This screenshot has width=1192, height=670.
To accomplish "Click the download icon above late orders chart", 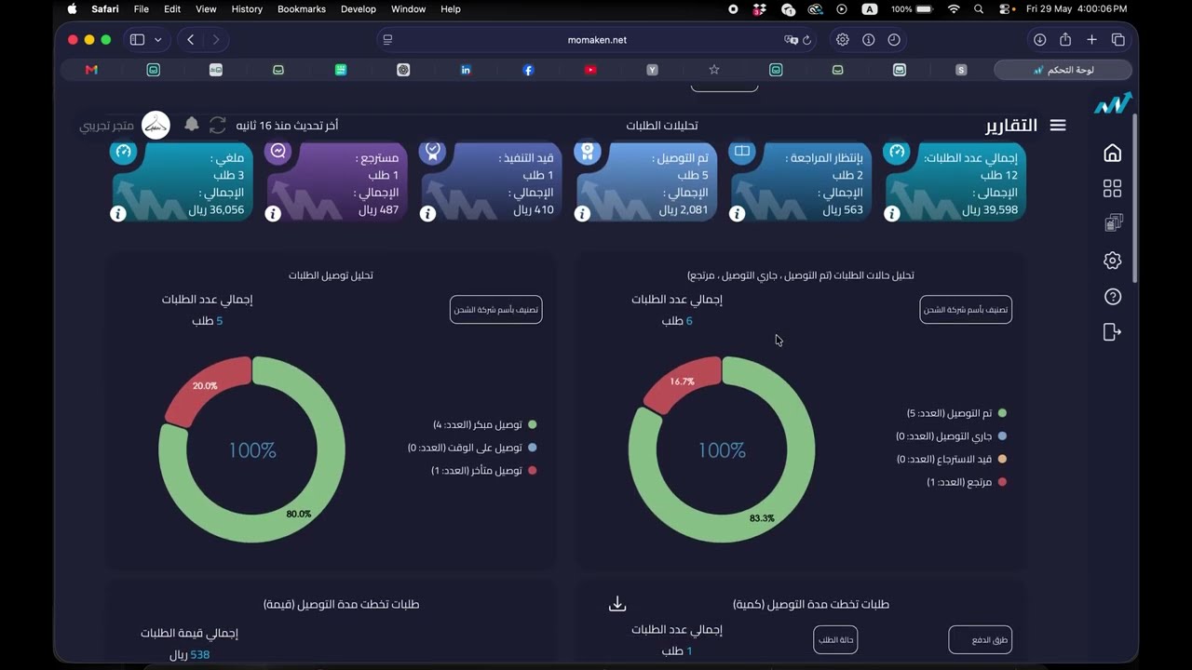I will (617, 604).
